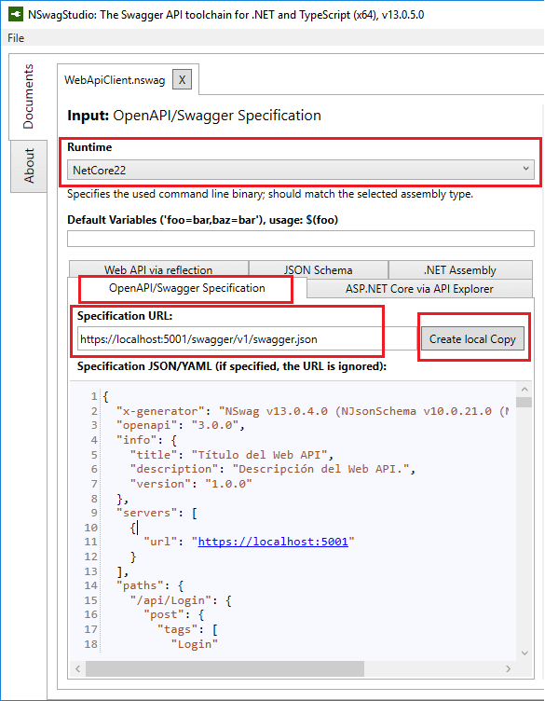Select the OpenAPI/Swagger Specification tab
The height and width of the screenshot is (701, 545).
point(186,288)
